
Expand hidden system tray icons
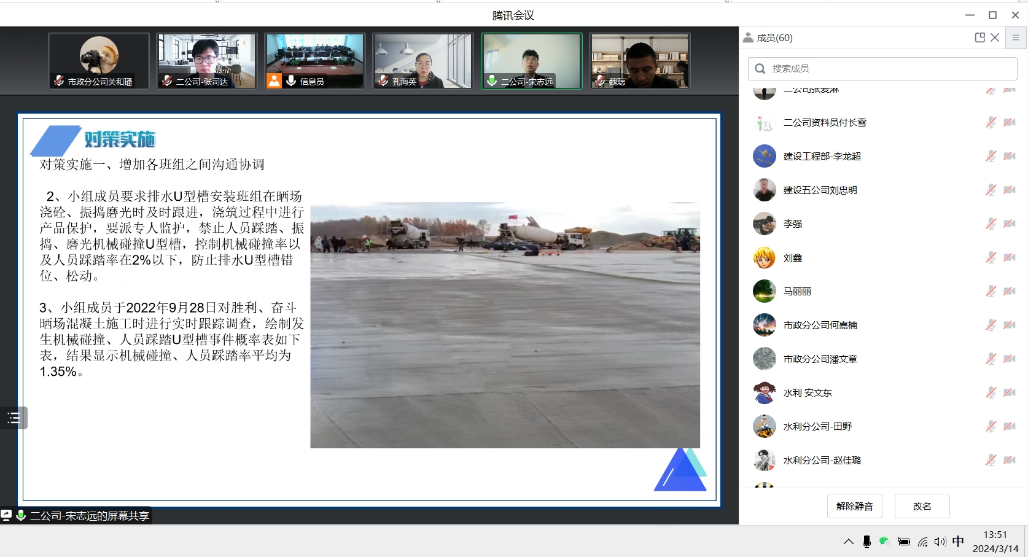point(849,542)
